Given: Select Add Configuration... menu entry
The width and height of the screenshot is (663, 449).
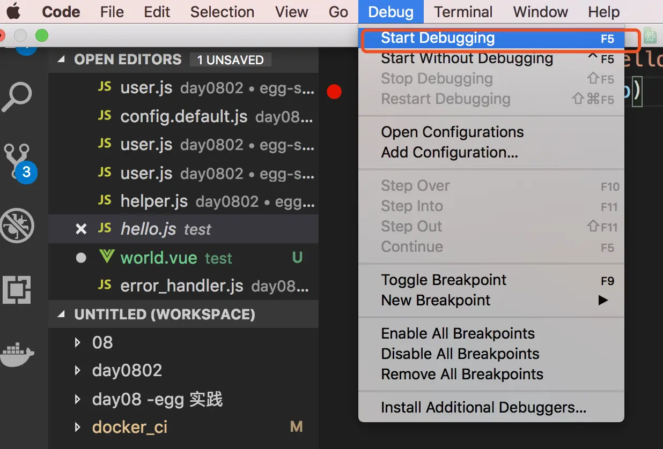Looking at the screenshot, I should click(491, 152).
